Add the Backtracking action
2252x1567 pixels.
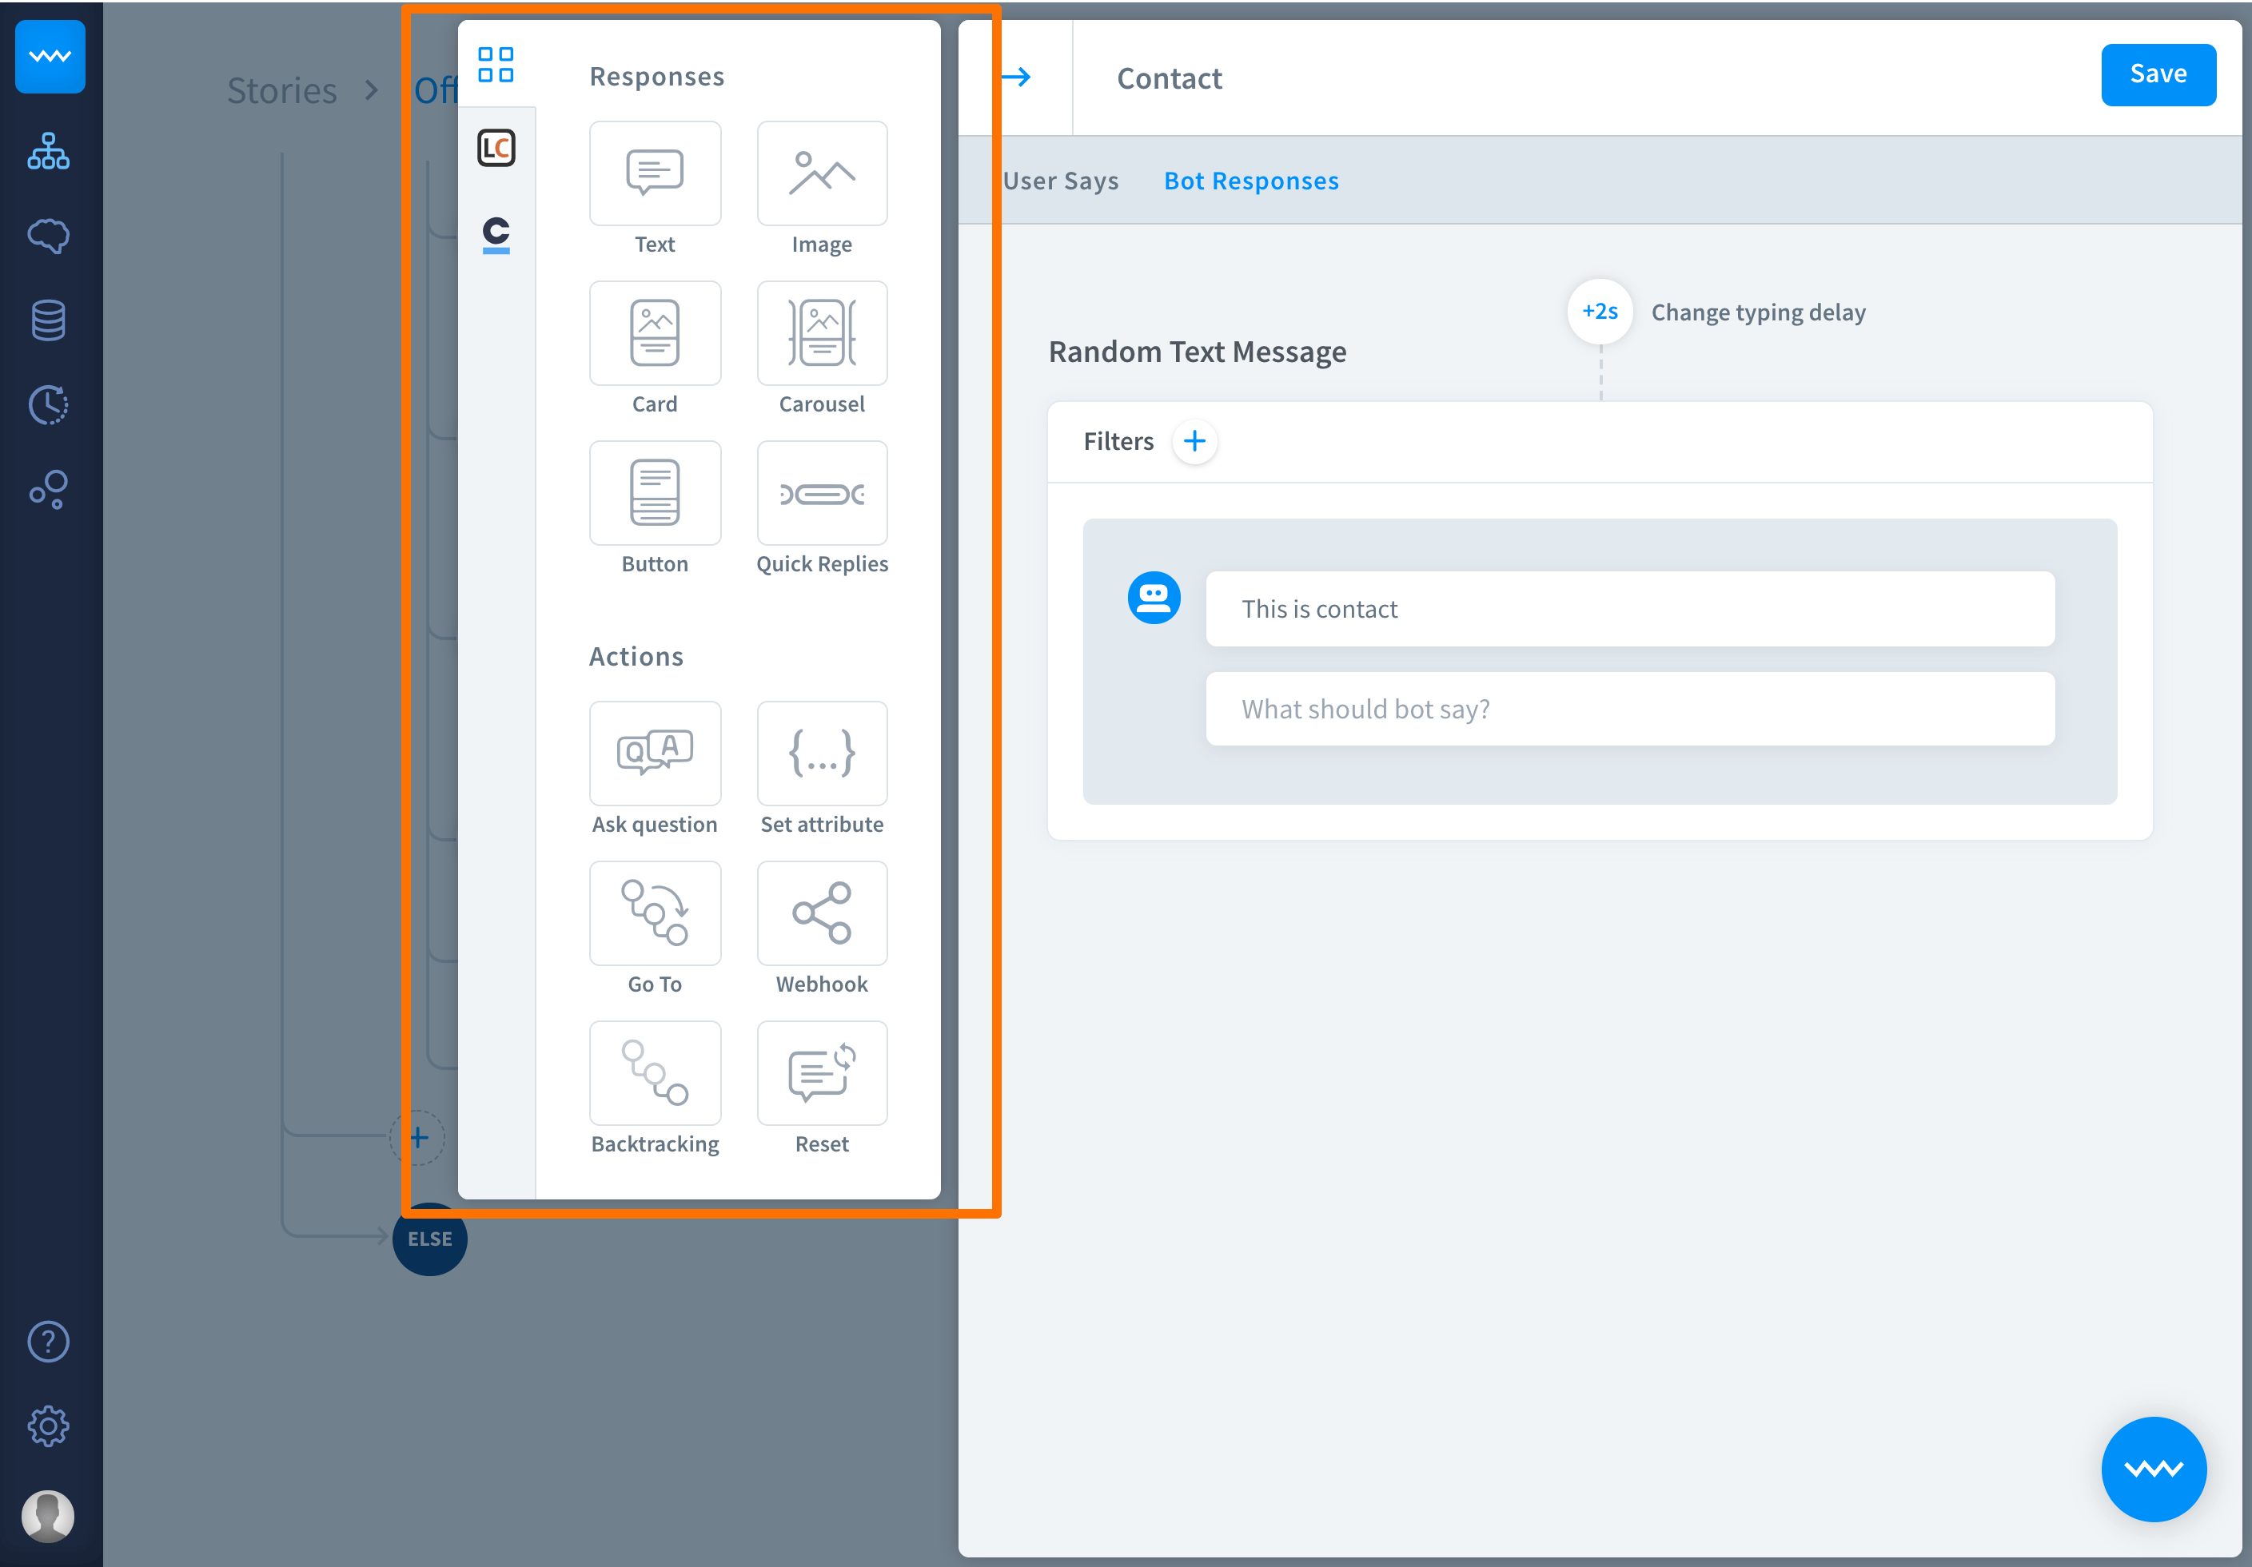point(654,1073)
